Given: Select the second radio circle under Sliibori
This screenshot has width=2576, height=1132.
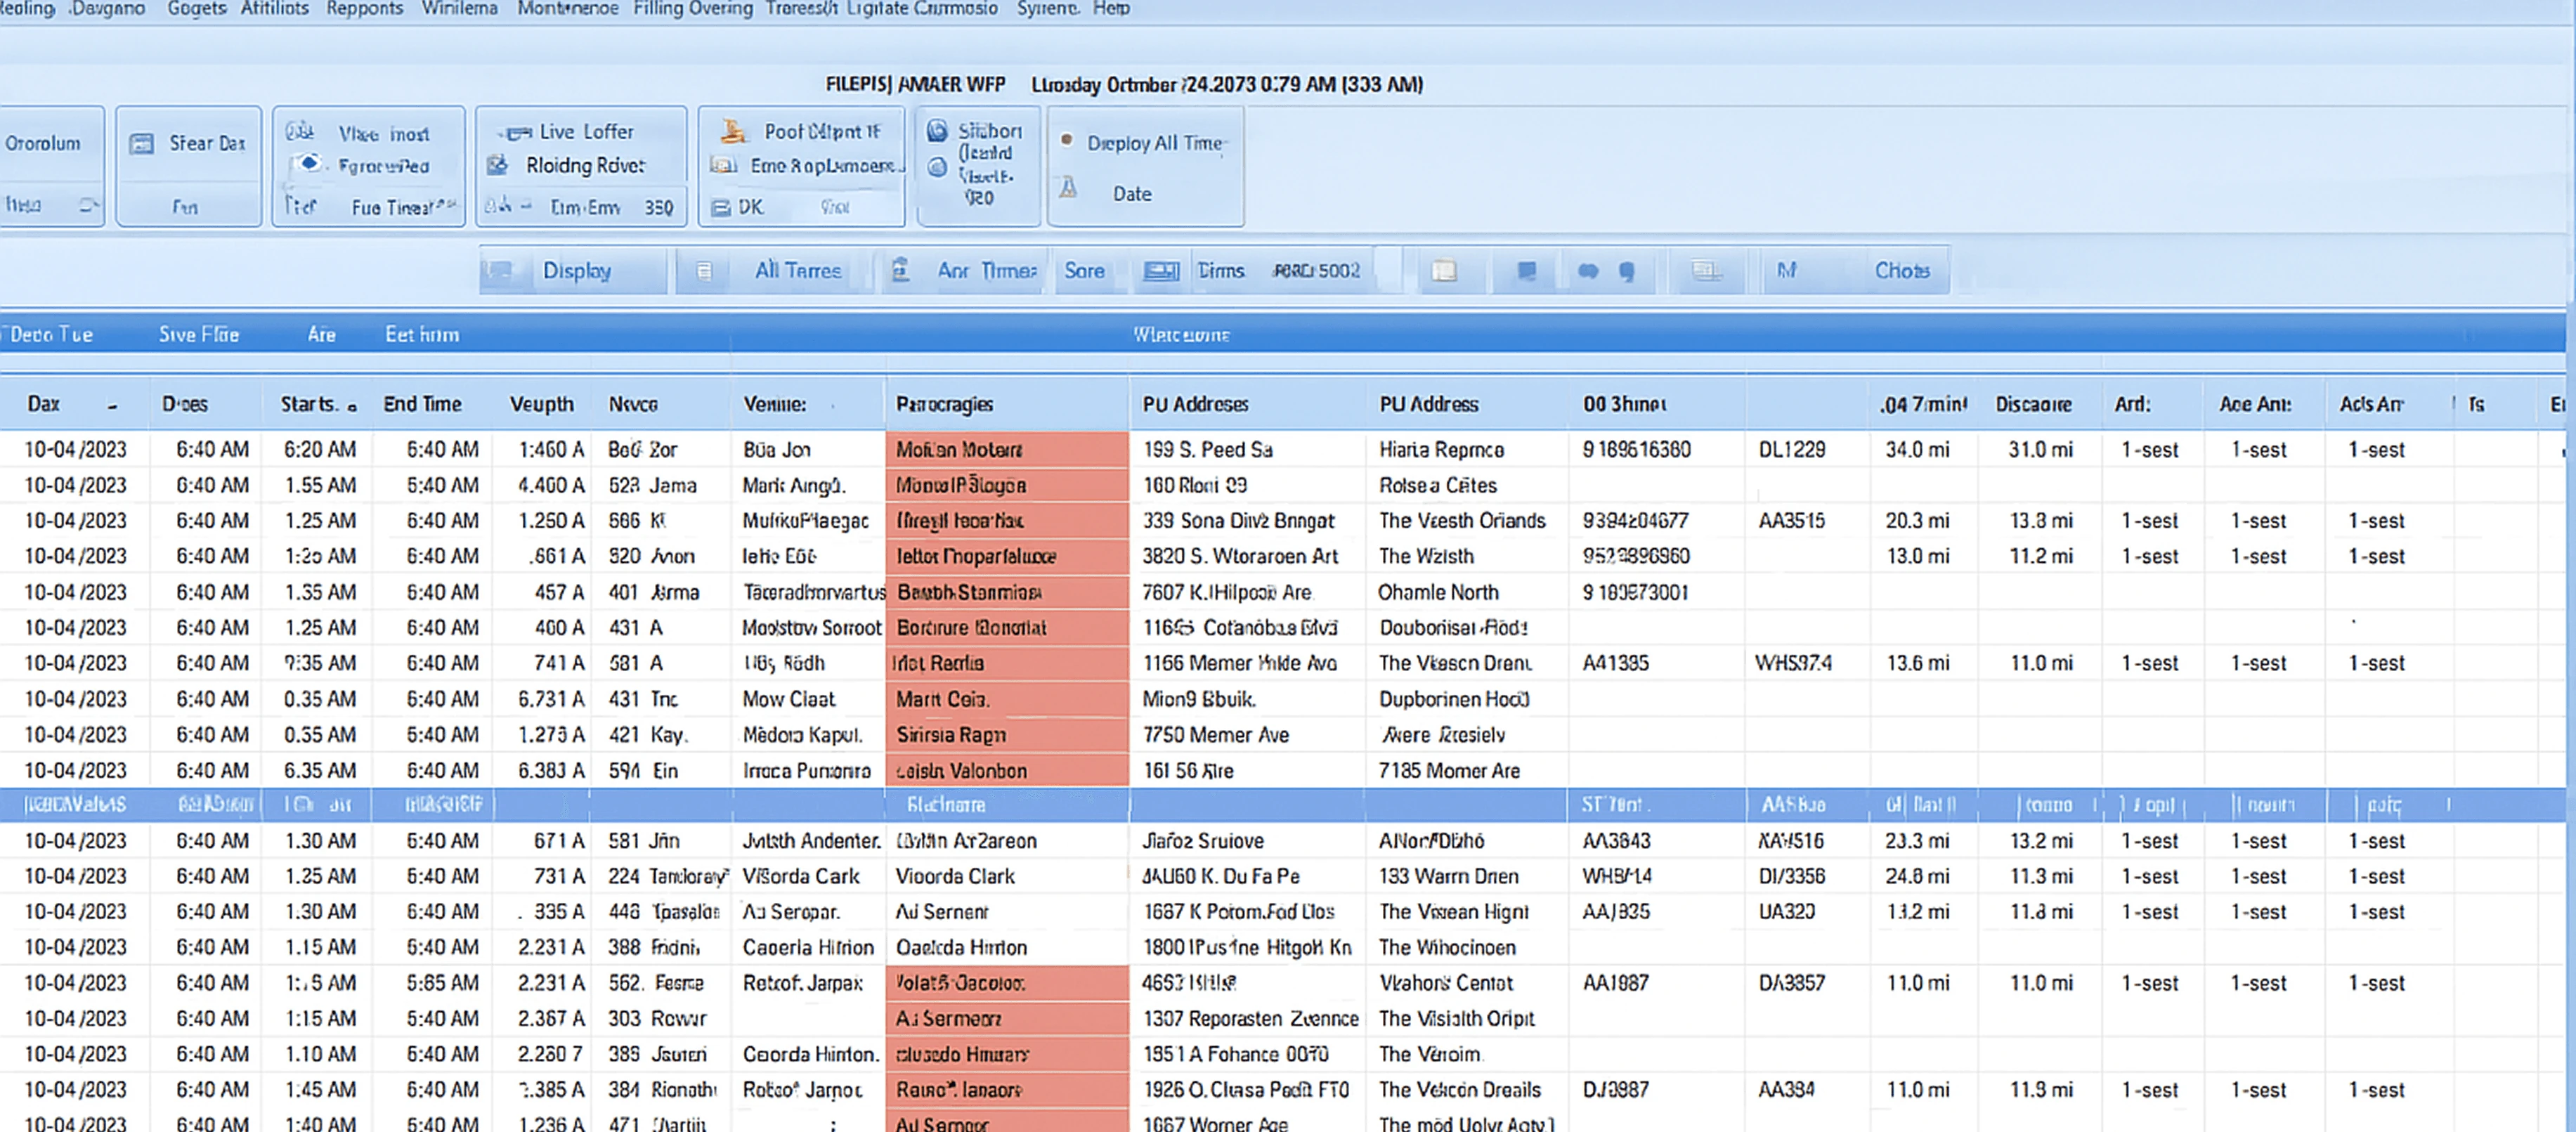Looking at the screenshot, I should point(937,167).
